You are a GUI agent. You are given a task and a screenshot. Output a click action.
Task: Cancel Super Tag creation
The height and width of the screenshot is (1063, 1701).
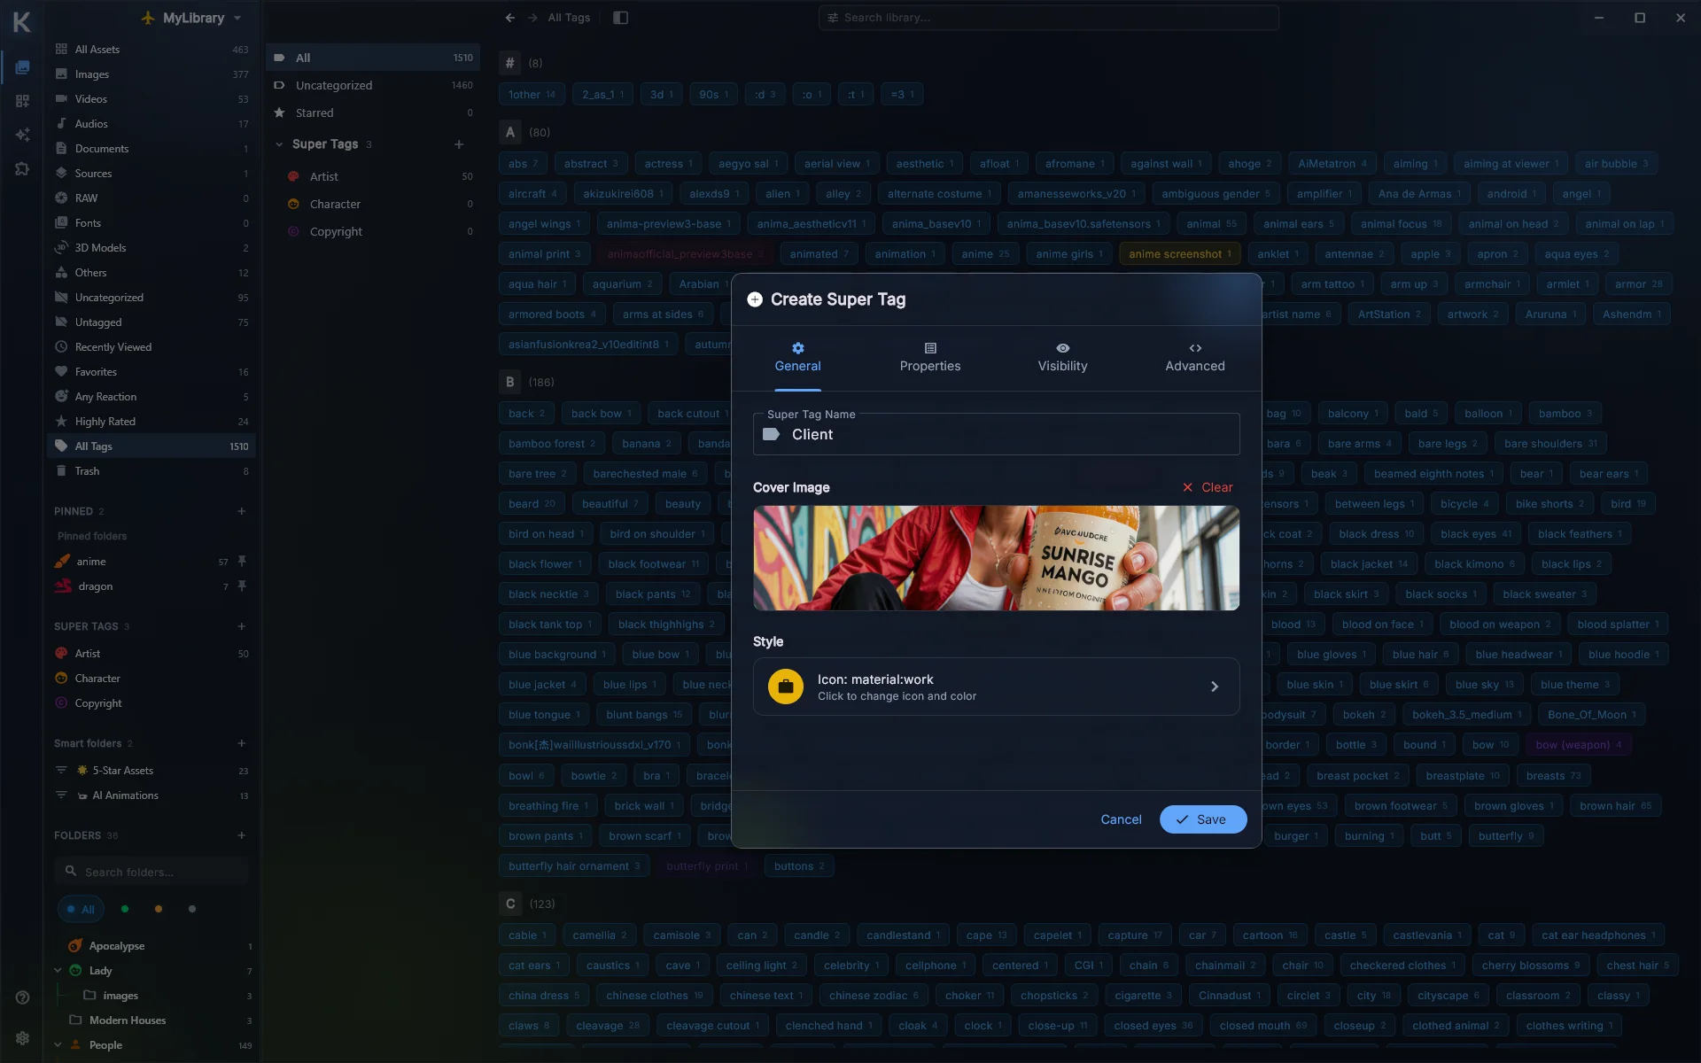click(1121, 819)
